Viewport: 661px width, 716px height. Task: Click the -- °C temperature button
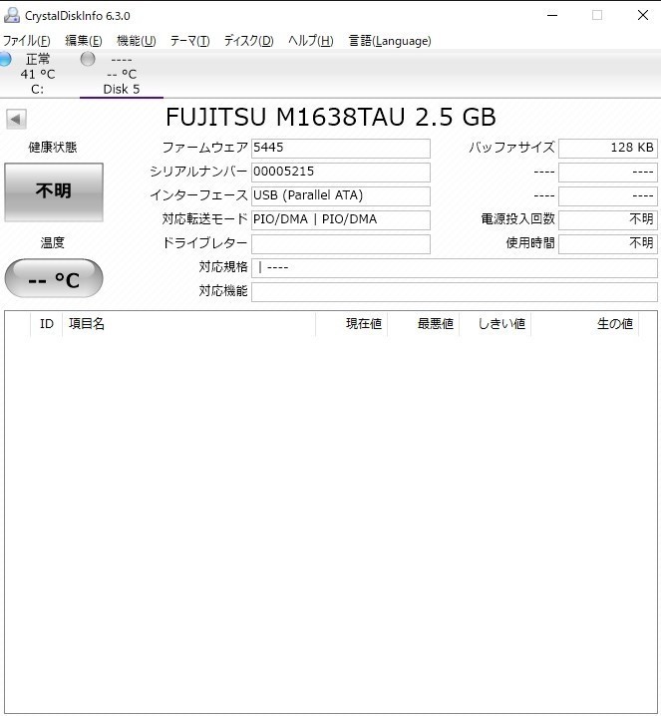[x=54, y=278]
